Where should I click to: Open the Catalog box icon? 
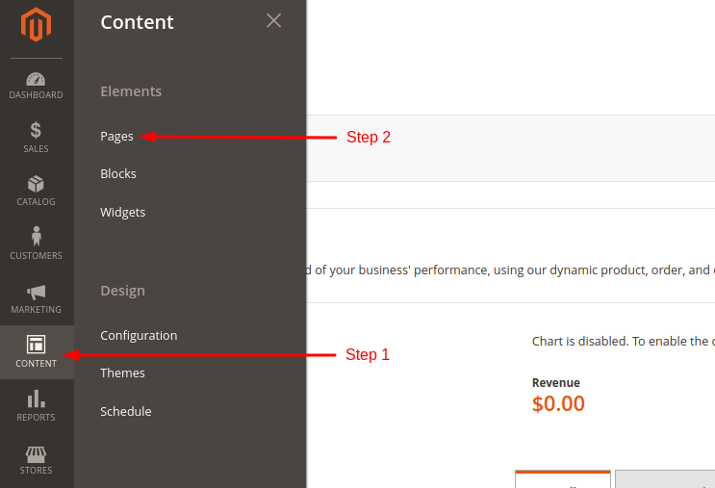tap(36, 184)
